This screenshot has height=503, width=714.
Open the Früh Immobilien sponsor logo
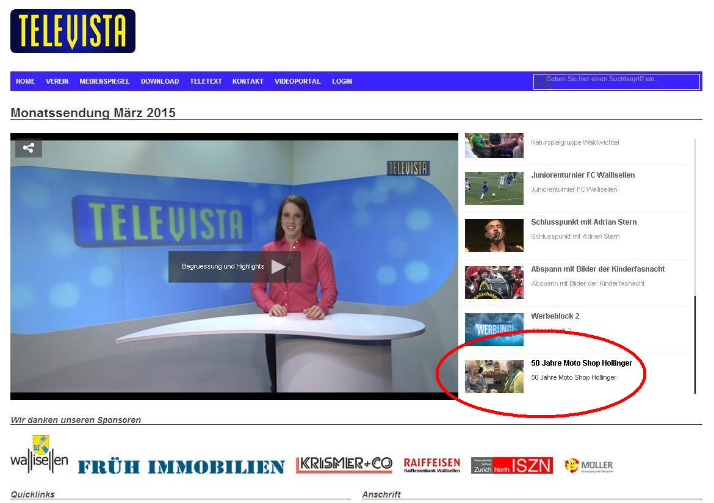pyautogui.click(x=181, y=467)
